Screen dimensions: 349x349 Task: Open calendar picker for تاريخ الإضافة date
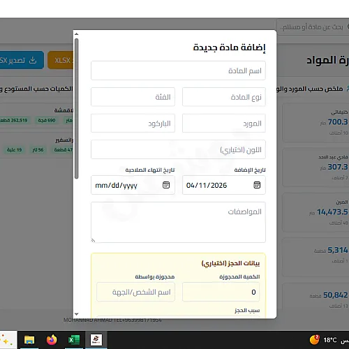click(x=257, y=185)
